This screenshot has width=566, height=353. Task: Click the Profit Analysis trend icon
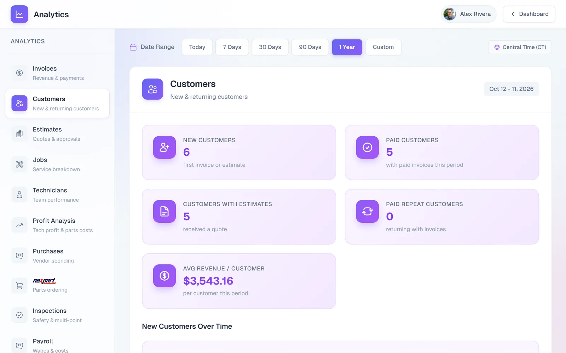[x=19, y=225]
